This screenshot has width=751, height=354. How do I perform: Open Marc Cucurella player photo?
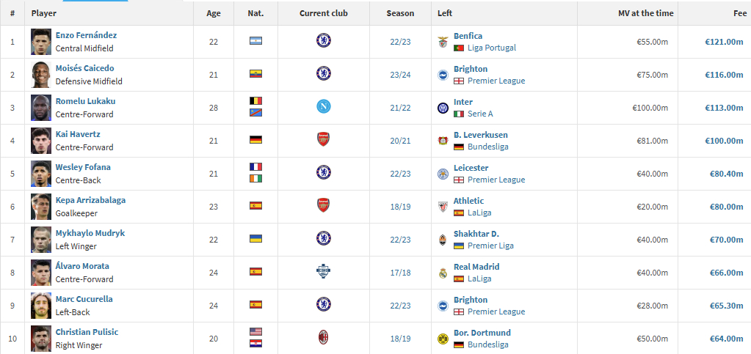40,306
